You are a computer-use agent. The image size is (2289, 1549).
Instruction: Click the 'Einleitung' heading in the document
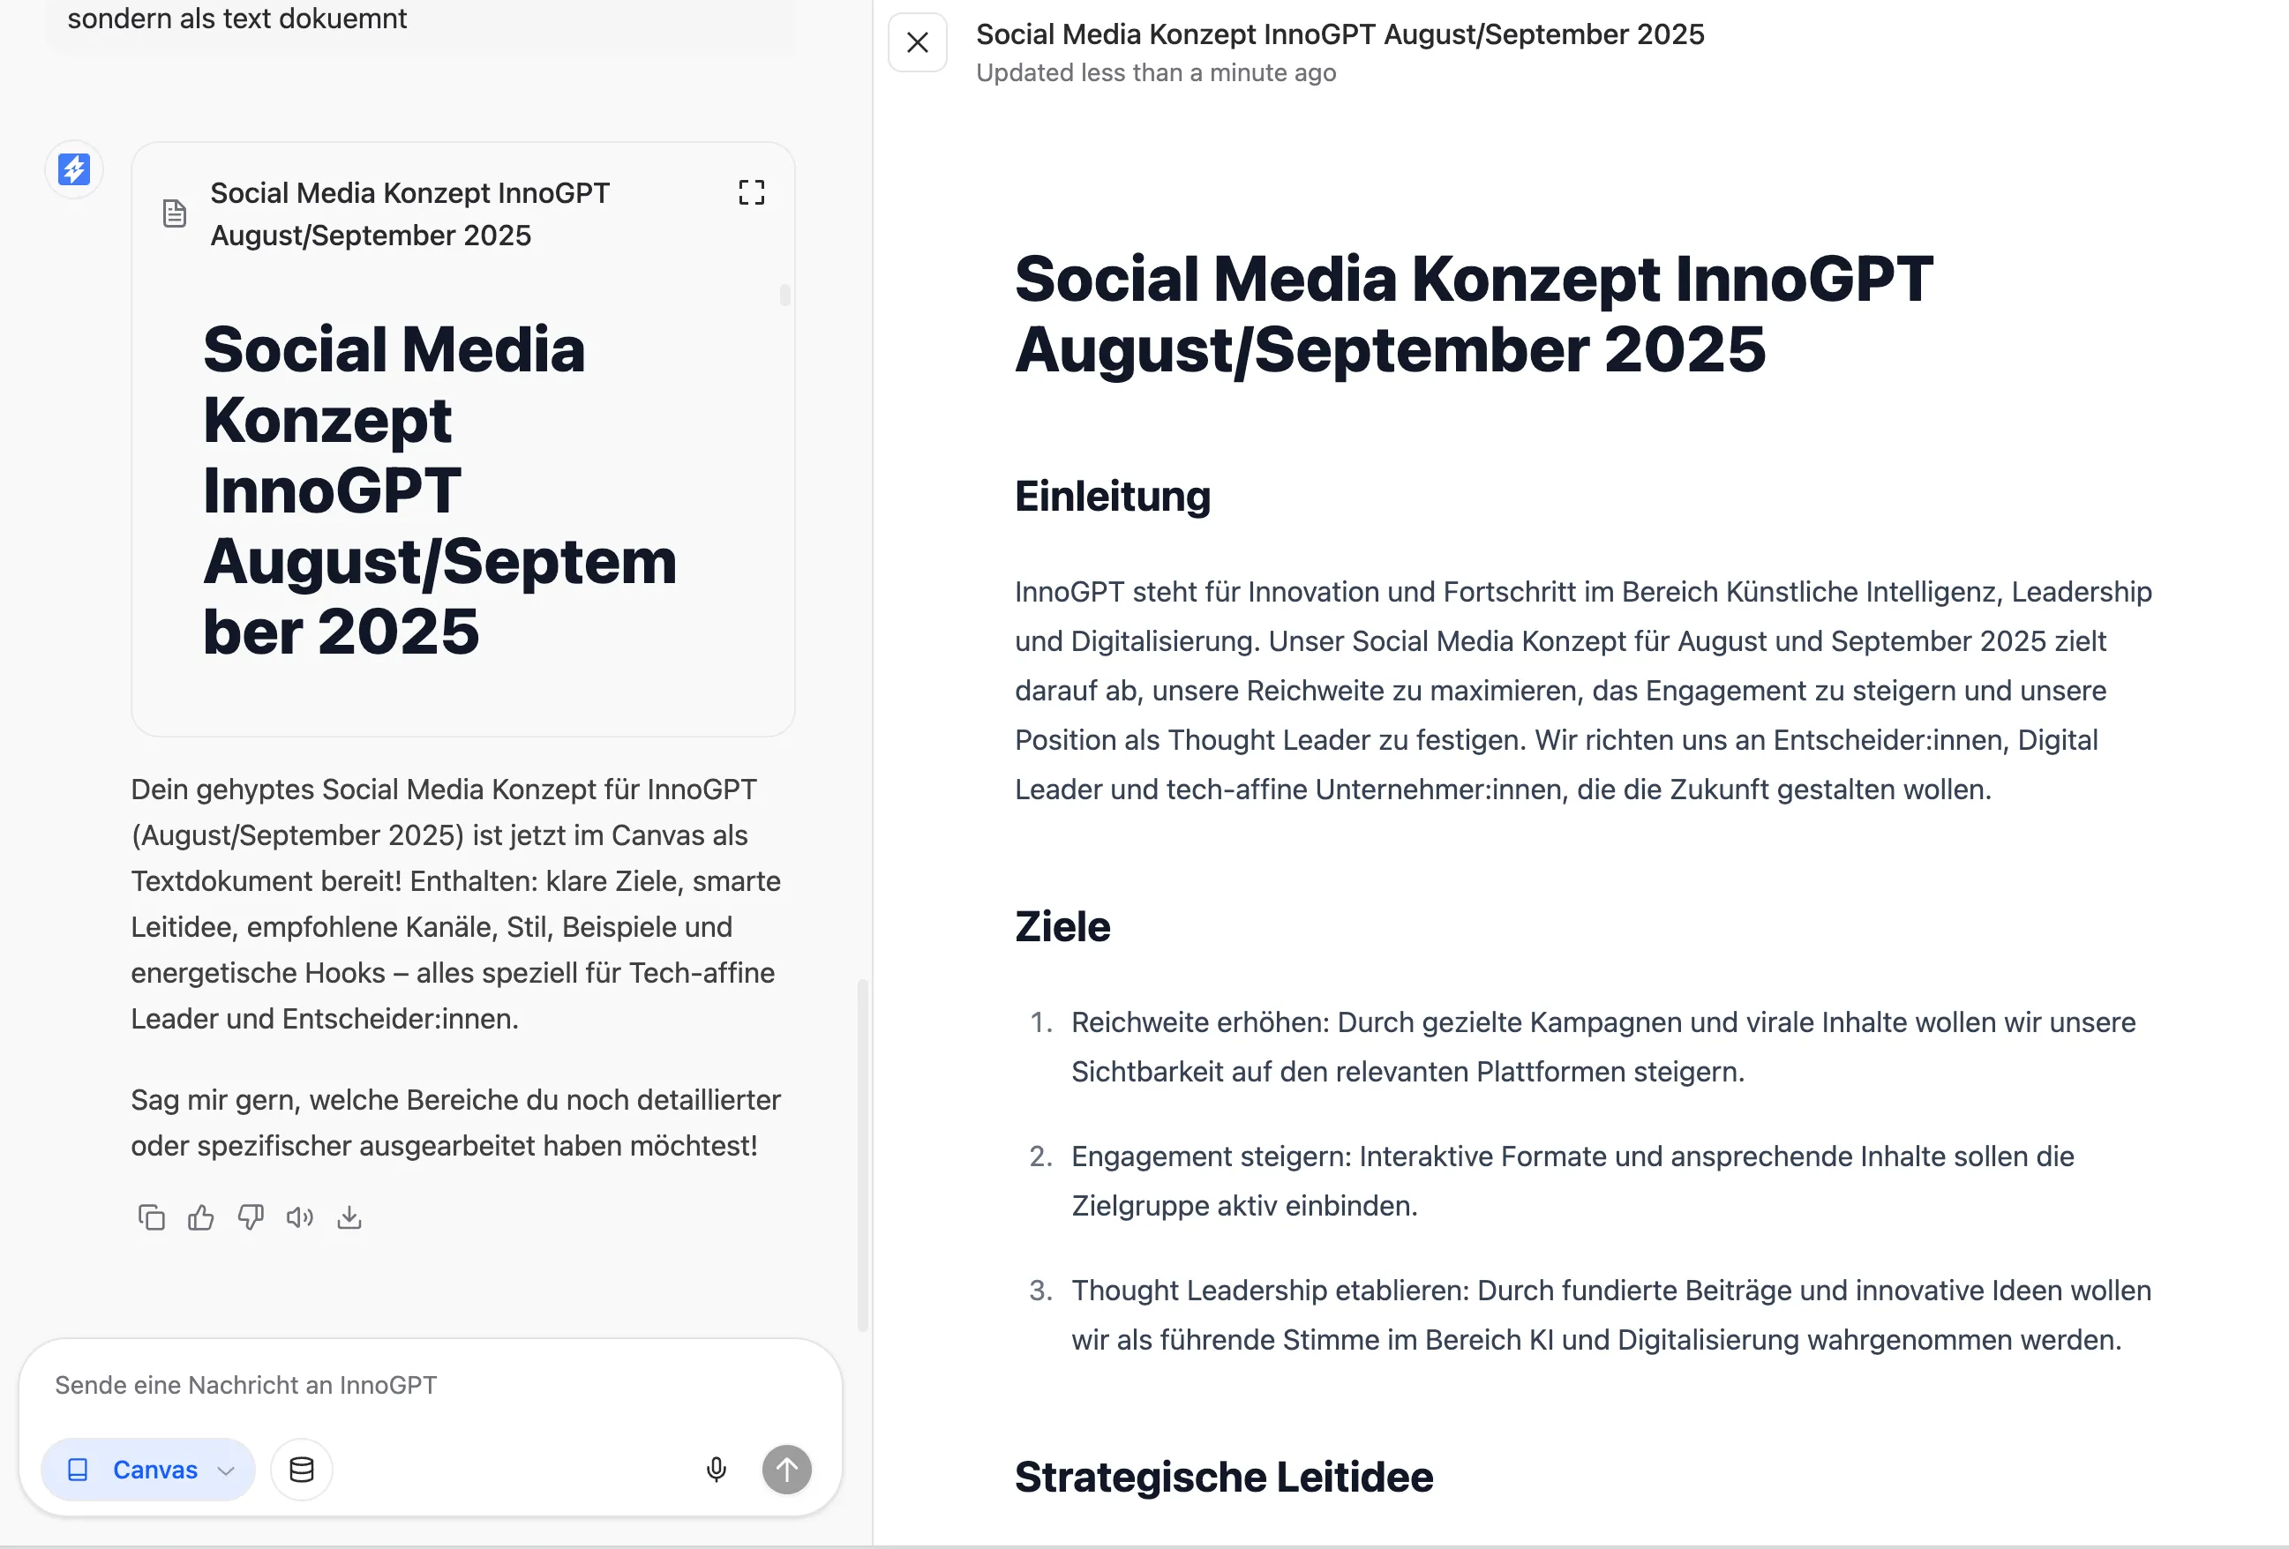[1112, 497]
